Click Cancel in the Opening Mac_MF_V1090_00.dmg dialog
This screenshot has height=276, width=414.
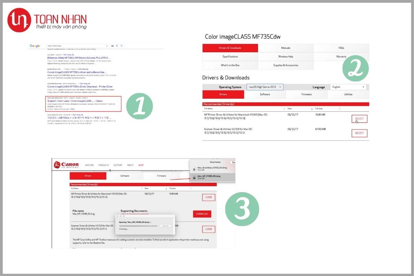(165, 226)
